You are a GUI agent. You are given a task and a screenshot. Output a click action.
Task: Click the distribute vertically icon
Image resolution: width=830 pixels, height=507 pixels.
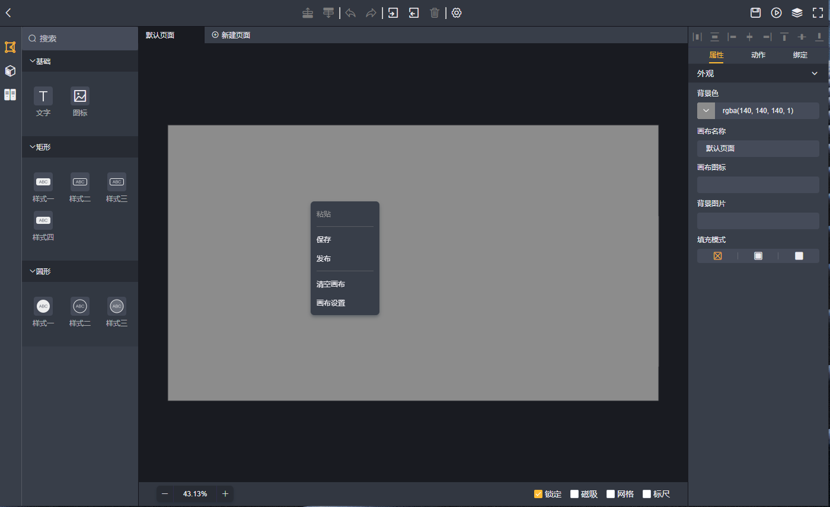tap(715, 37)
